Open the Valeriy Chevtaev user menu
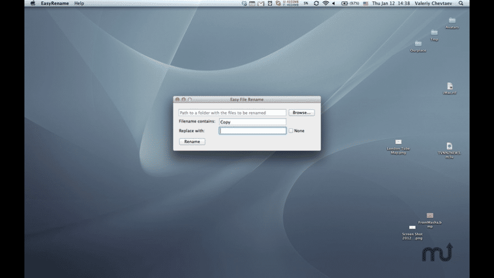Viewport: 494px width, 278px height. 433,3
